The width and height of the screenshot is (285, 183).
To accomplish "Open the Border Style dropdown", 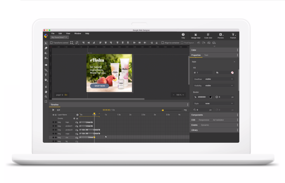I will pyautogui.click(x=219, y=103).
